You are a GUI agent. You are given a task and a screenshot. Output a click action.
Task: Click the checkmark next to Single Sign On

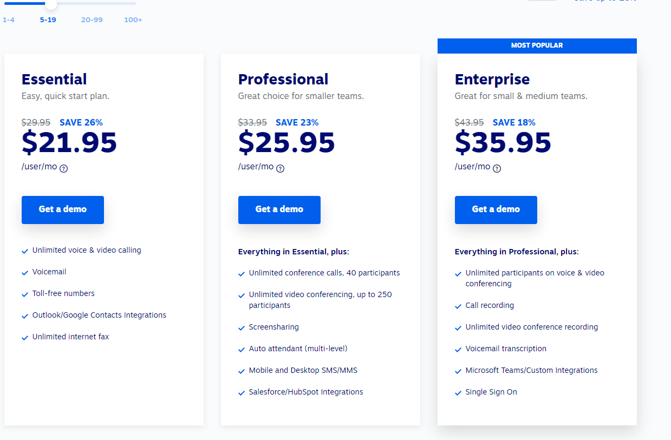458,393
